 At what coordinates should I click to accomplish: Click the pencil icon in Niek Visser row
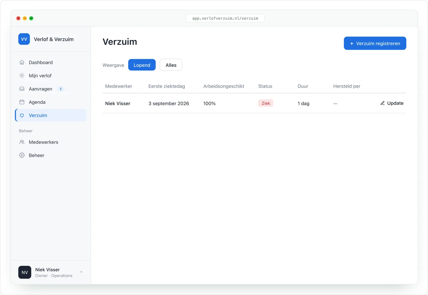[383, 103]
